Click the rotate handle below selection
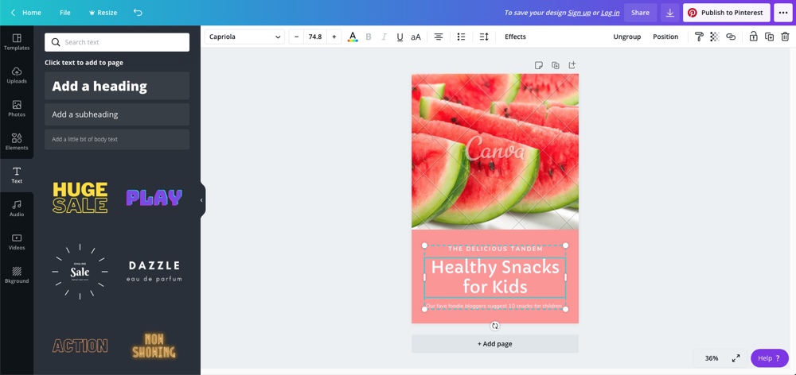Screen dimensions: 796x375 click(x=495, y=326)
